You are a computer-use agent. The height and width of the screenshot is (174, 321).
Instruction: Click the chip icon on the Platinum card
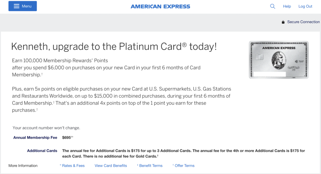tap(259, 57)
